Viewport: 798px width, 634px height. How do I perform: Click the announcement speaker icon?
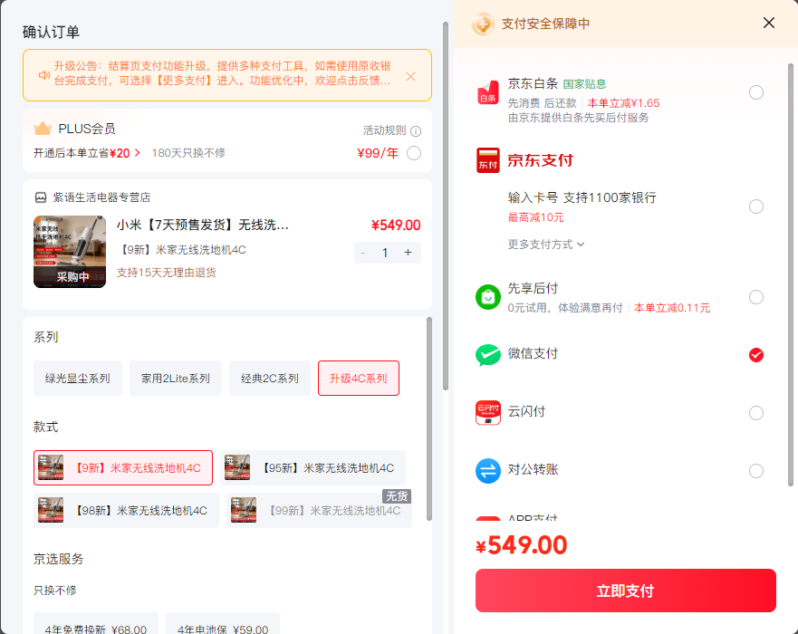pos(44,75)
